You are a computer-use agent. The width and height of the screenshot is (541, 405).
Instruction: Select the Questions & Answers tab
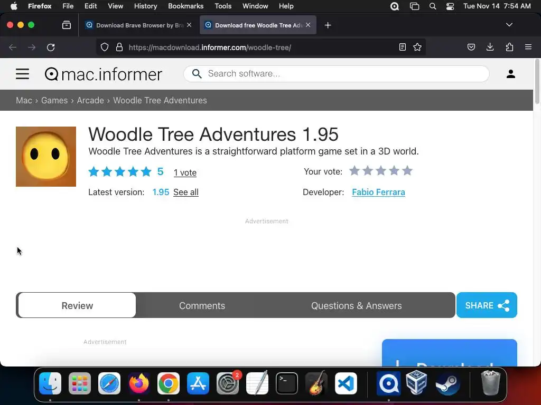point(357,305)
